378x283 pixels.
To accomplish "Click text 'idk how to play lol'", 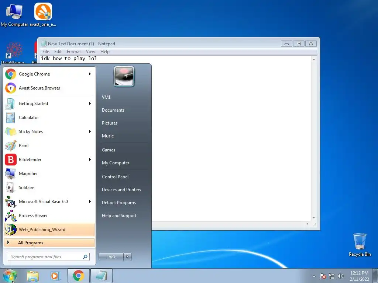I will tap(69, 59).
